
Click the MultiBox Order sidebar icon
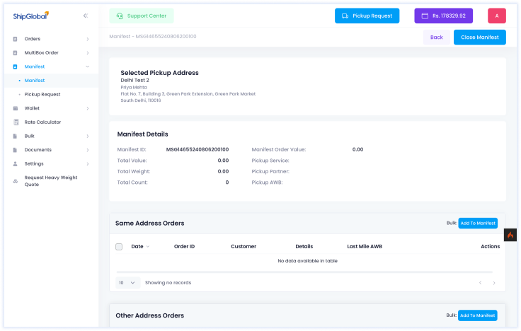(16, 53)
